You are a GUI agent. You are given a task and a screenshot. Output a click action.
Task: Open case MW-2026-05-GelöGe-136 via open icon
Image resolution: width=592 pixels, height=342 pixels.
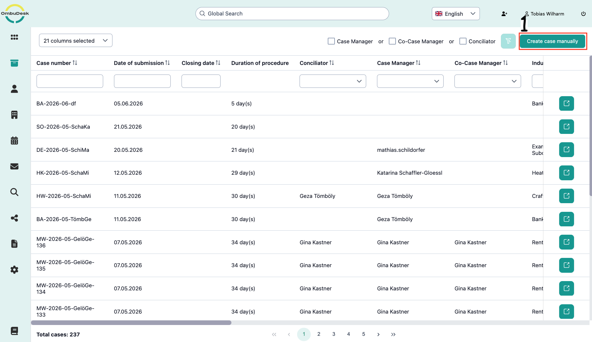pyautogui.click(x=566, y=242)
